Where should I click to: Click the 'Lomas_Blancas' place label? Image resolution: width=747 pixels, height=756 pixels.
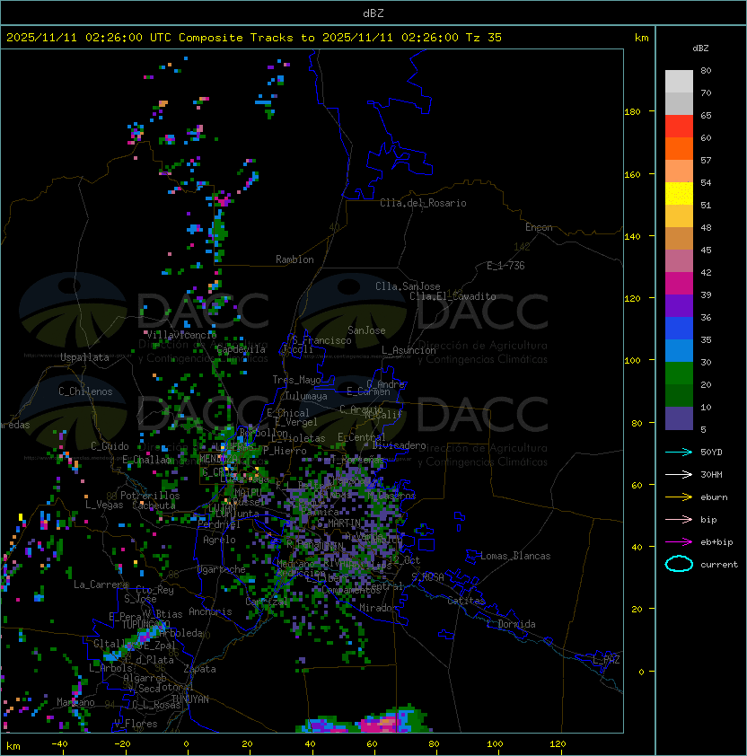pos(515,556)
